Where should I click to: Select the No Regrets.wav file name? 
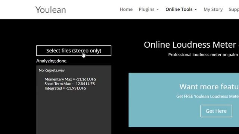(52, 70)
